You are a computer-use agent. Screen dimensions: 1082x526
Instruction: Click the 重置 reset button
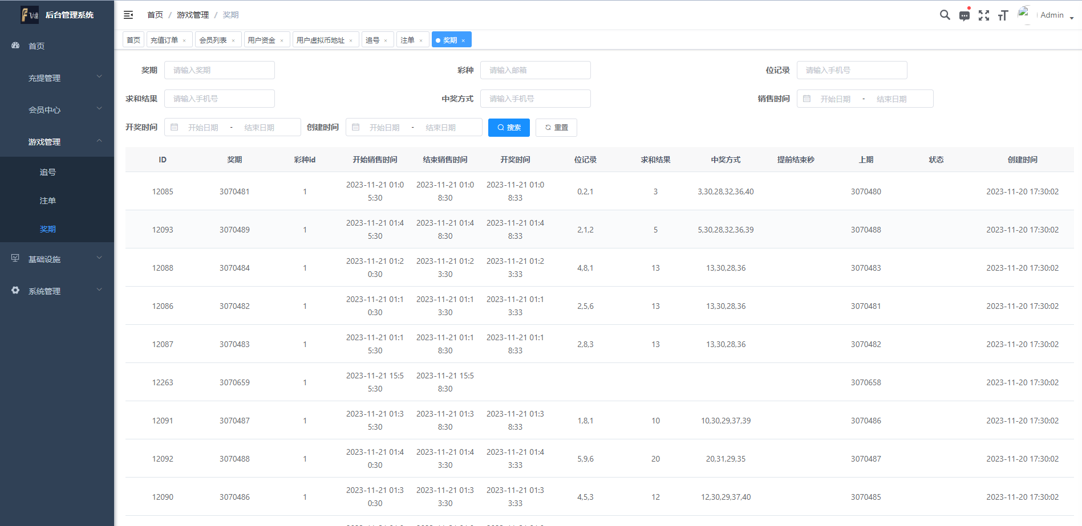[556, 127]
